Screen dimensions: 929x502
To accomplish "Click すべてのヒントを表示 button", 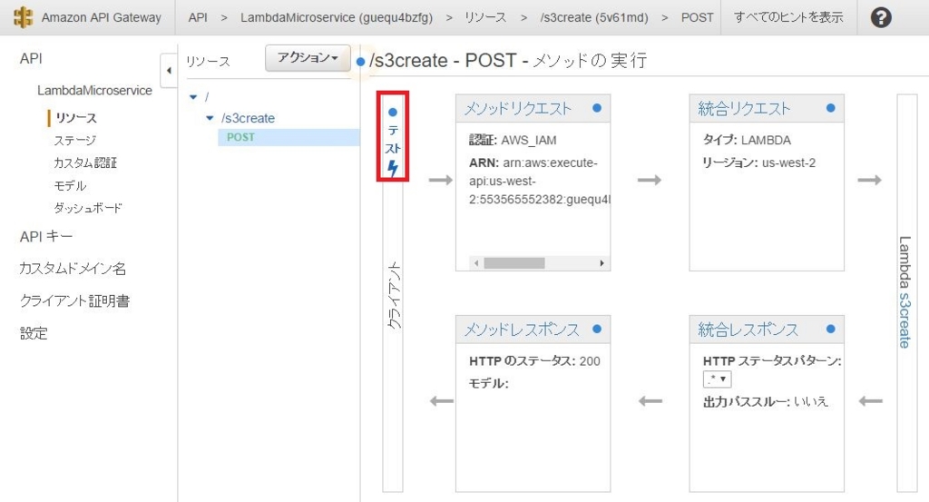I will [x=788, y=17].
